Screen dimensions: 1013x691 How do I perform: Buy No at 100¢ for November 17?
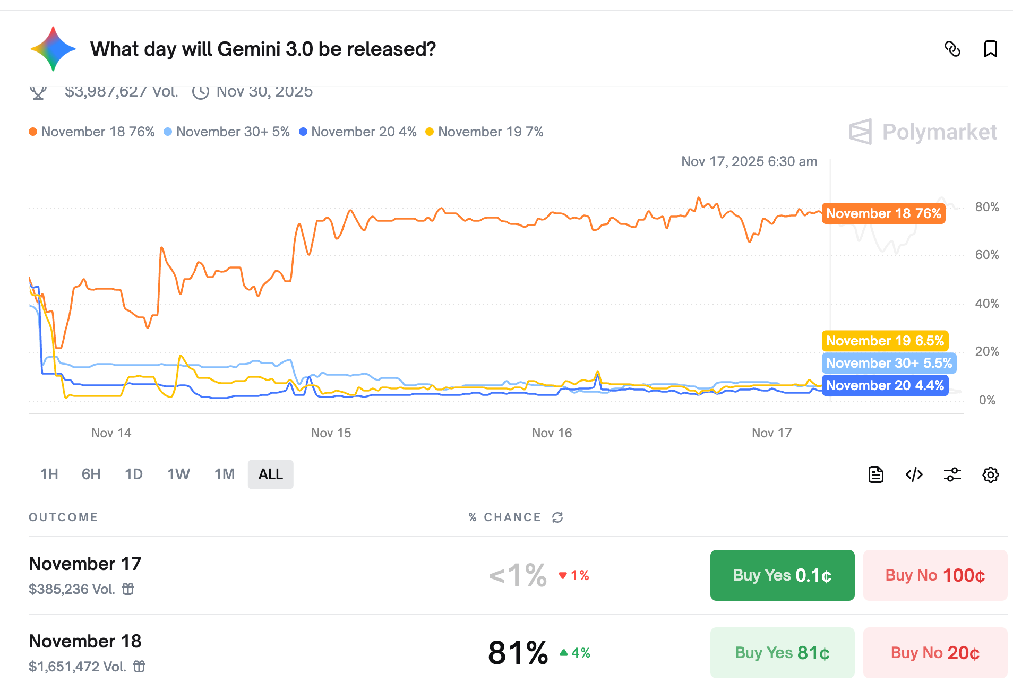935,575
